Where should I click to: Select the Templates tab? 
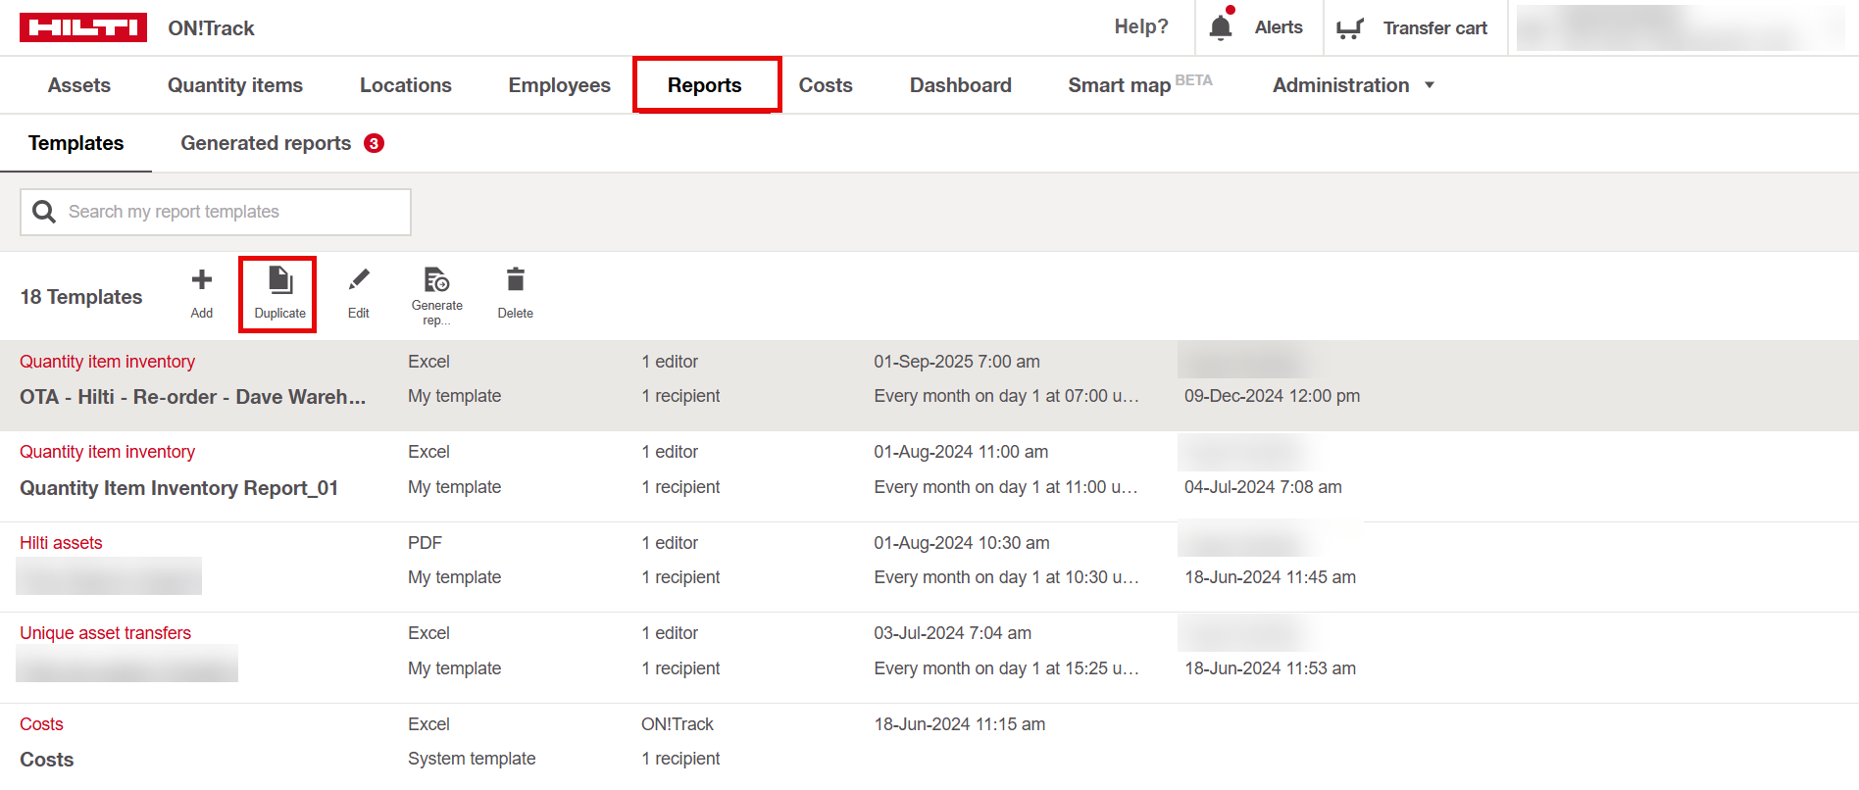(76, 143)
